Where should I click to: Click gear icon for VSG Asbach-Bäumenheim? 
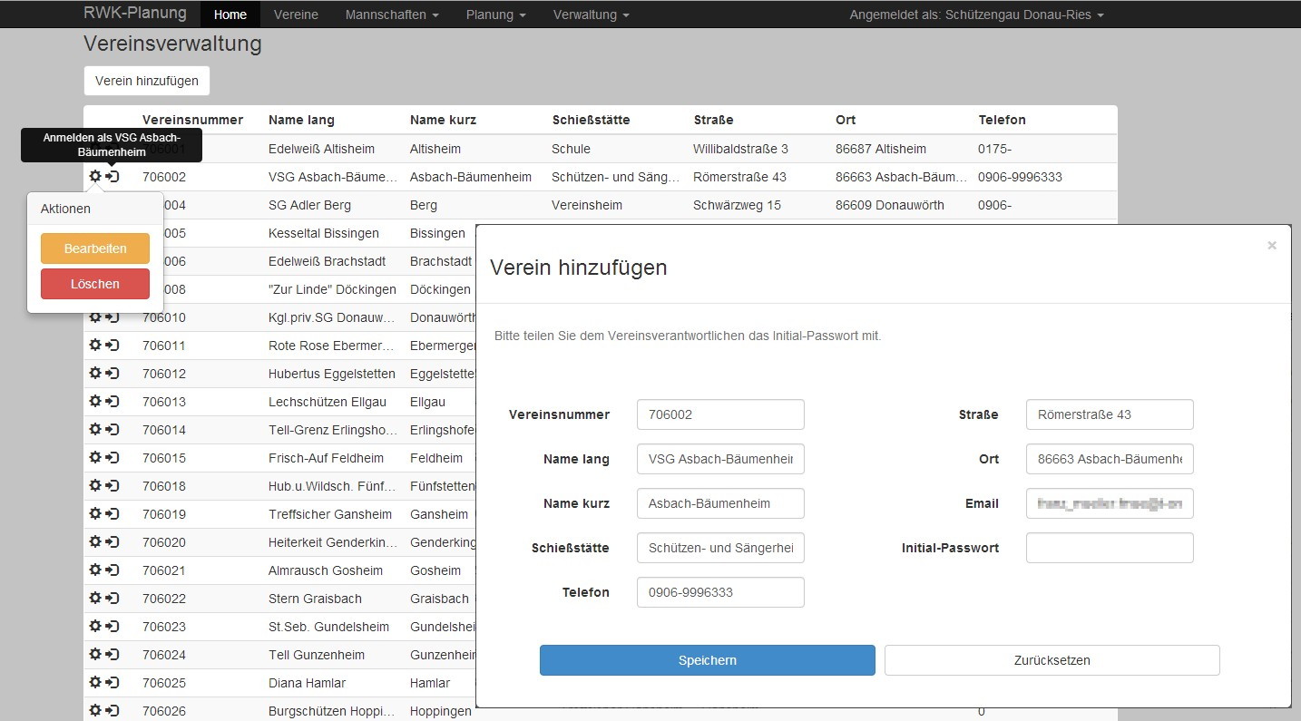pyautogui.click(x=95, y=176)
